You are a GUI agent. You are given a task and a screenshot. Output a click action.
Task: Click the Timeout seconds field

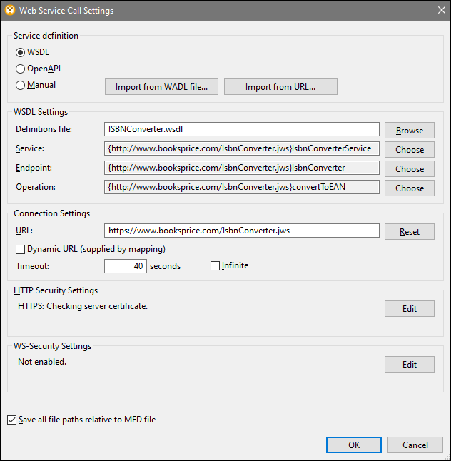click(x=125, y=266)
